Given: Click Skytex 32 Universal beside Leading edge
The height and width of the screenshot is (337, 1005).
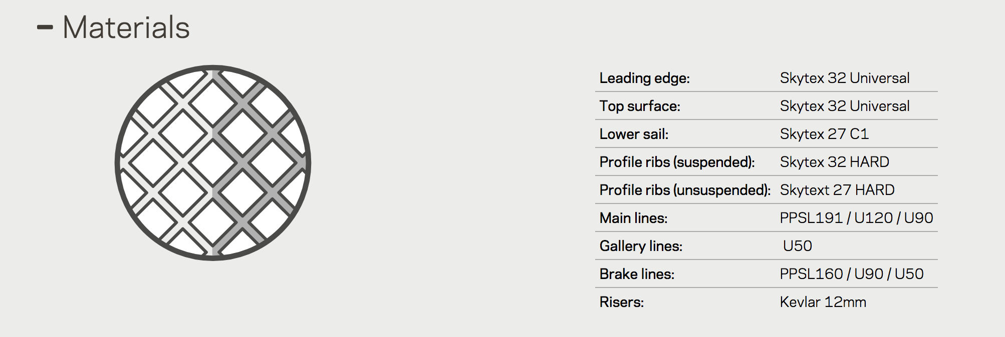Looking at the screenshot, I should pos(844,78).
